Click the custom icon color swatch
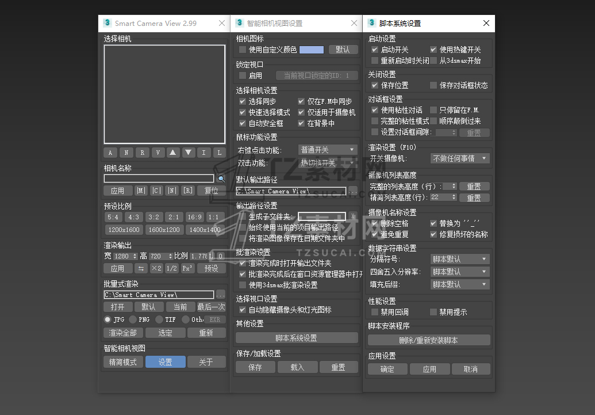 312,50
